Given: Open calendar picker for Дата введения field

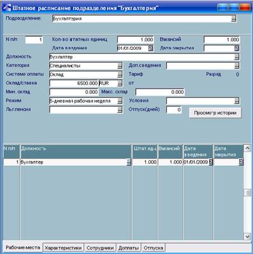Looking at the screenshot, I should point(150,49).
